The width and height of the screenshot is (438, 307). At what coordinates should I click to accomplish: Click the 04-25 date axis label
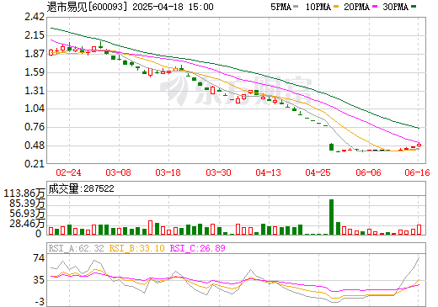318,172
